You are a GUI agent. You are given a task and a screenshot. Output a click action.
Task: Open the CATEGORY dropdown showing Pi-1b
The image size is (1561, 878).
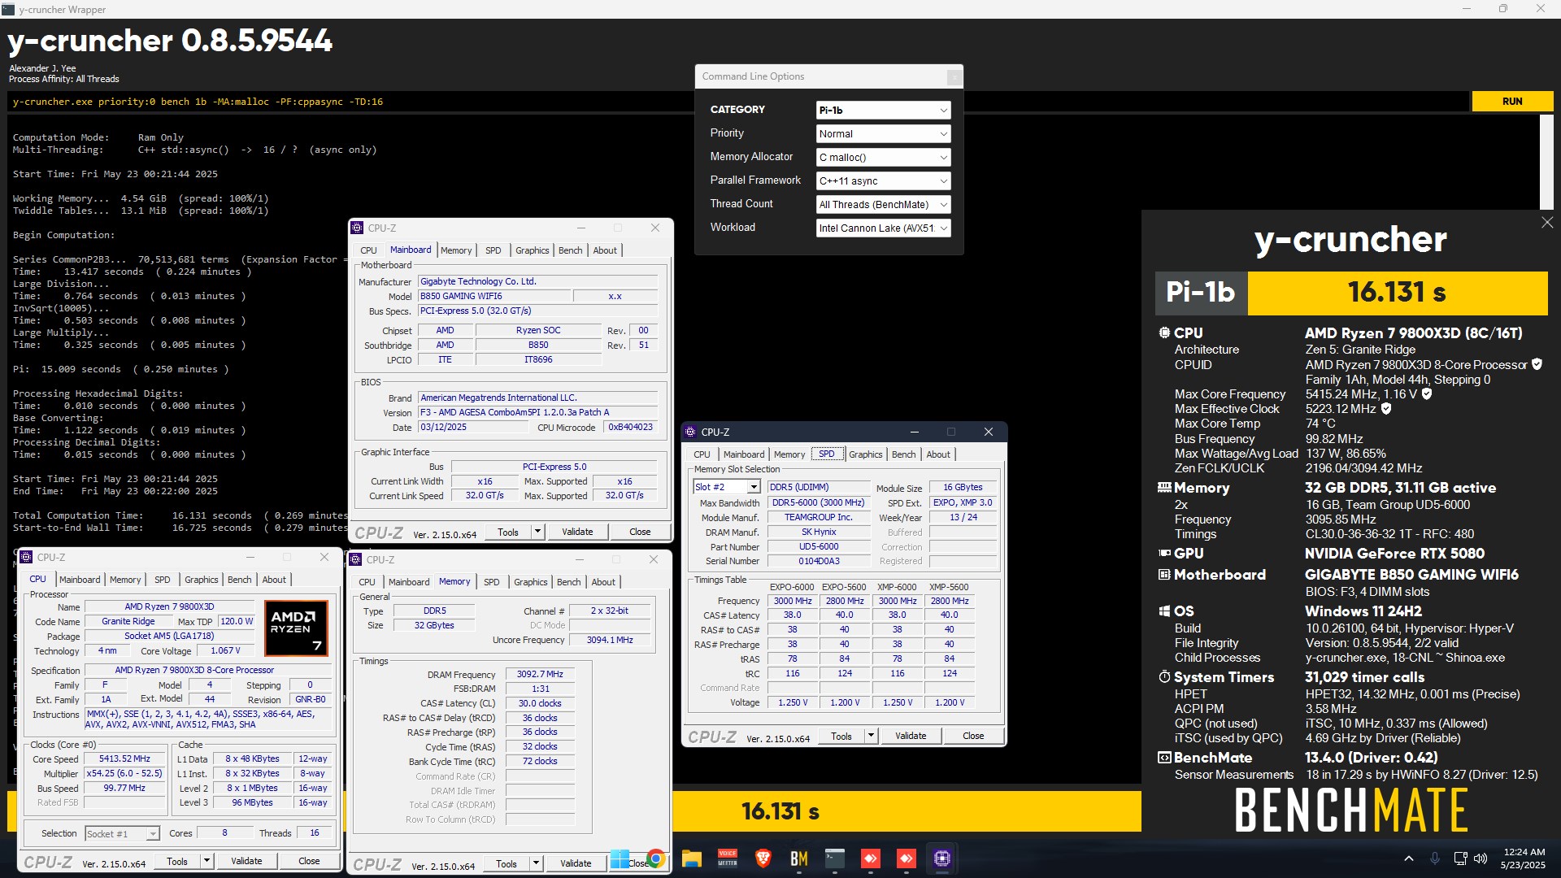pos(883,110)
